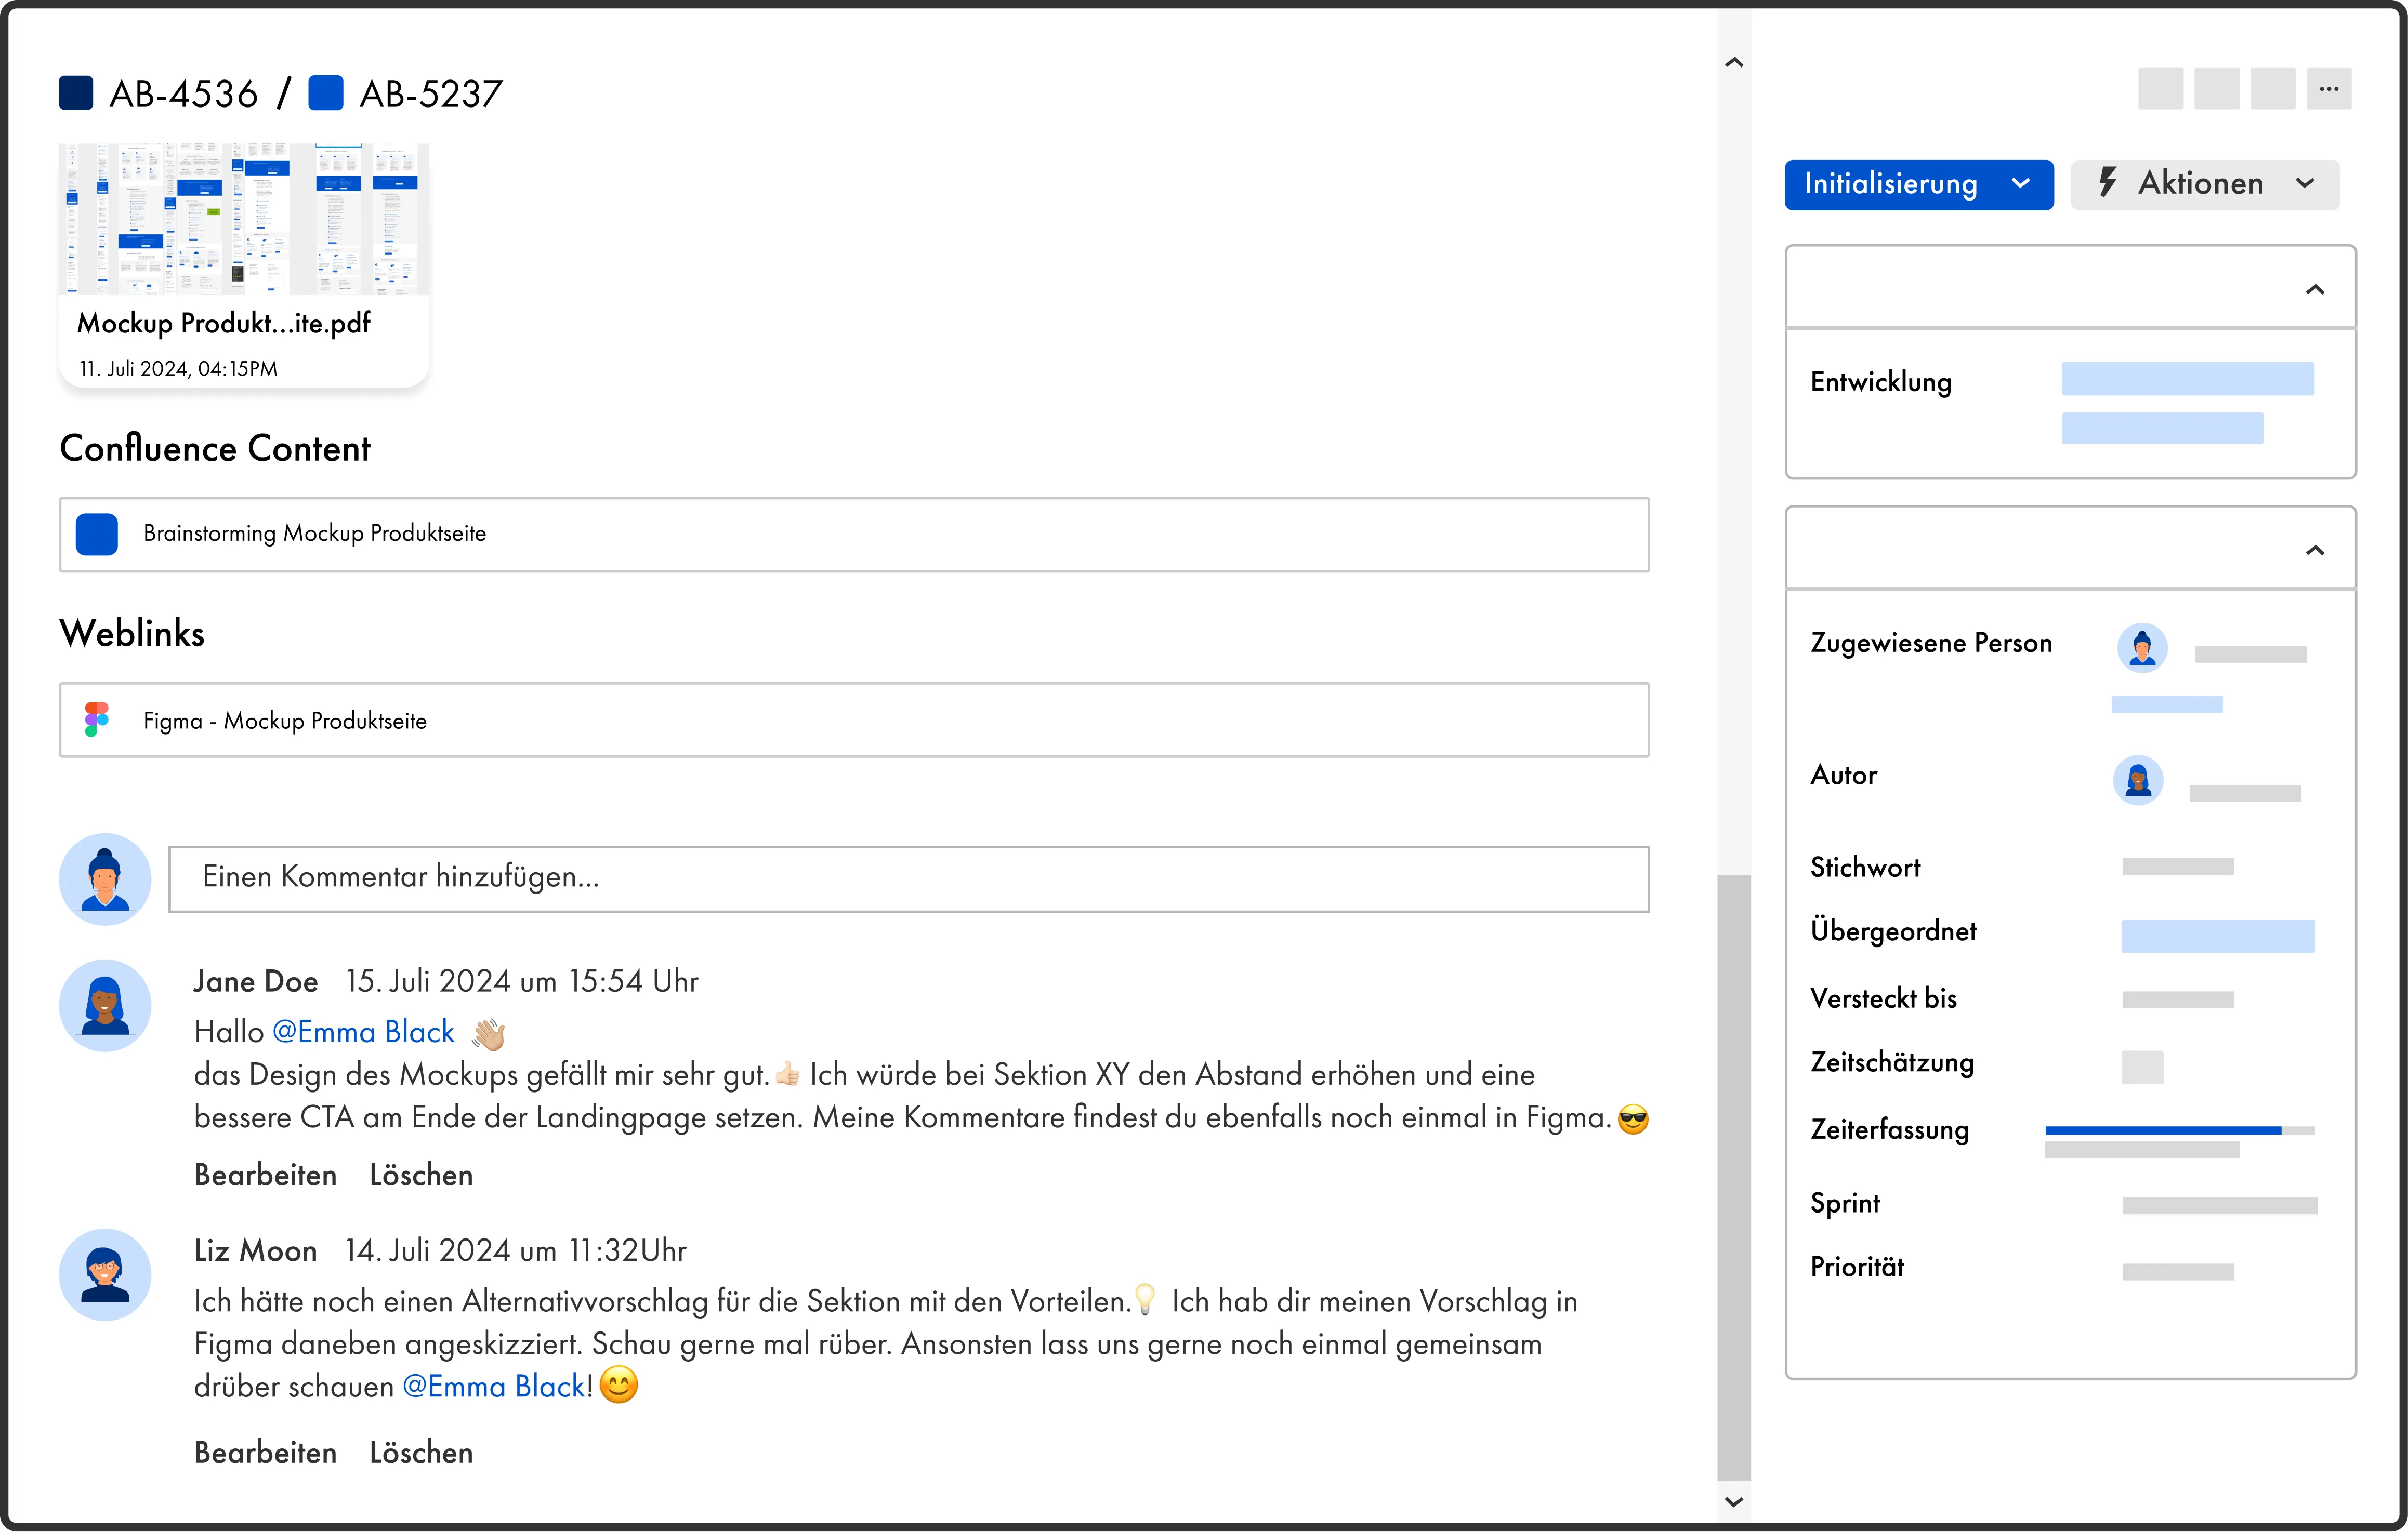This screenshot has width=2408, height=1532.
Task: Click Löschen under Liz Moon's comment
Action: click(421, 1452)
